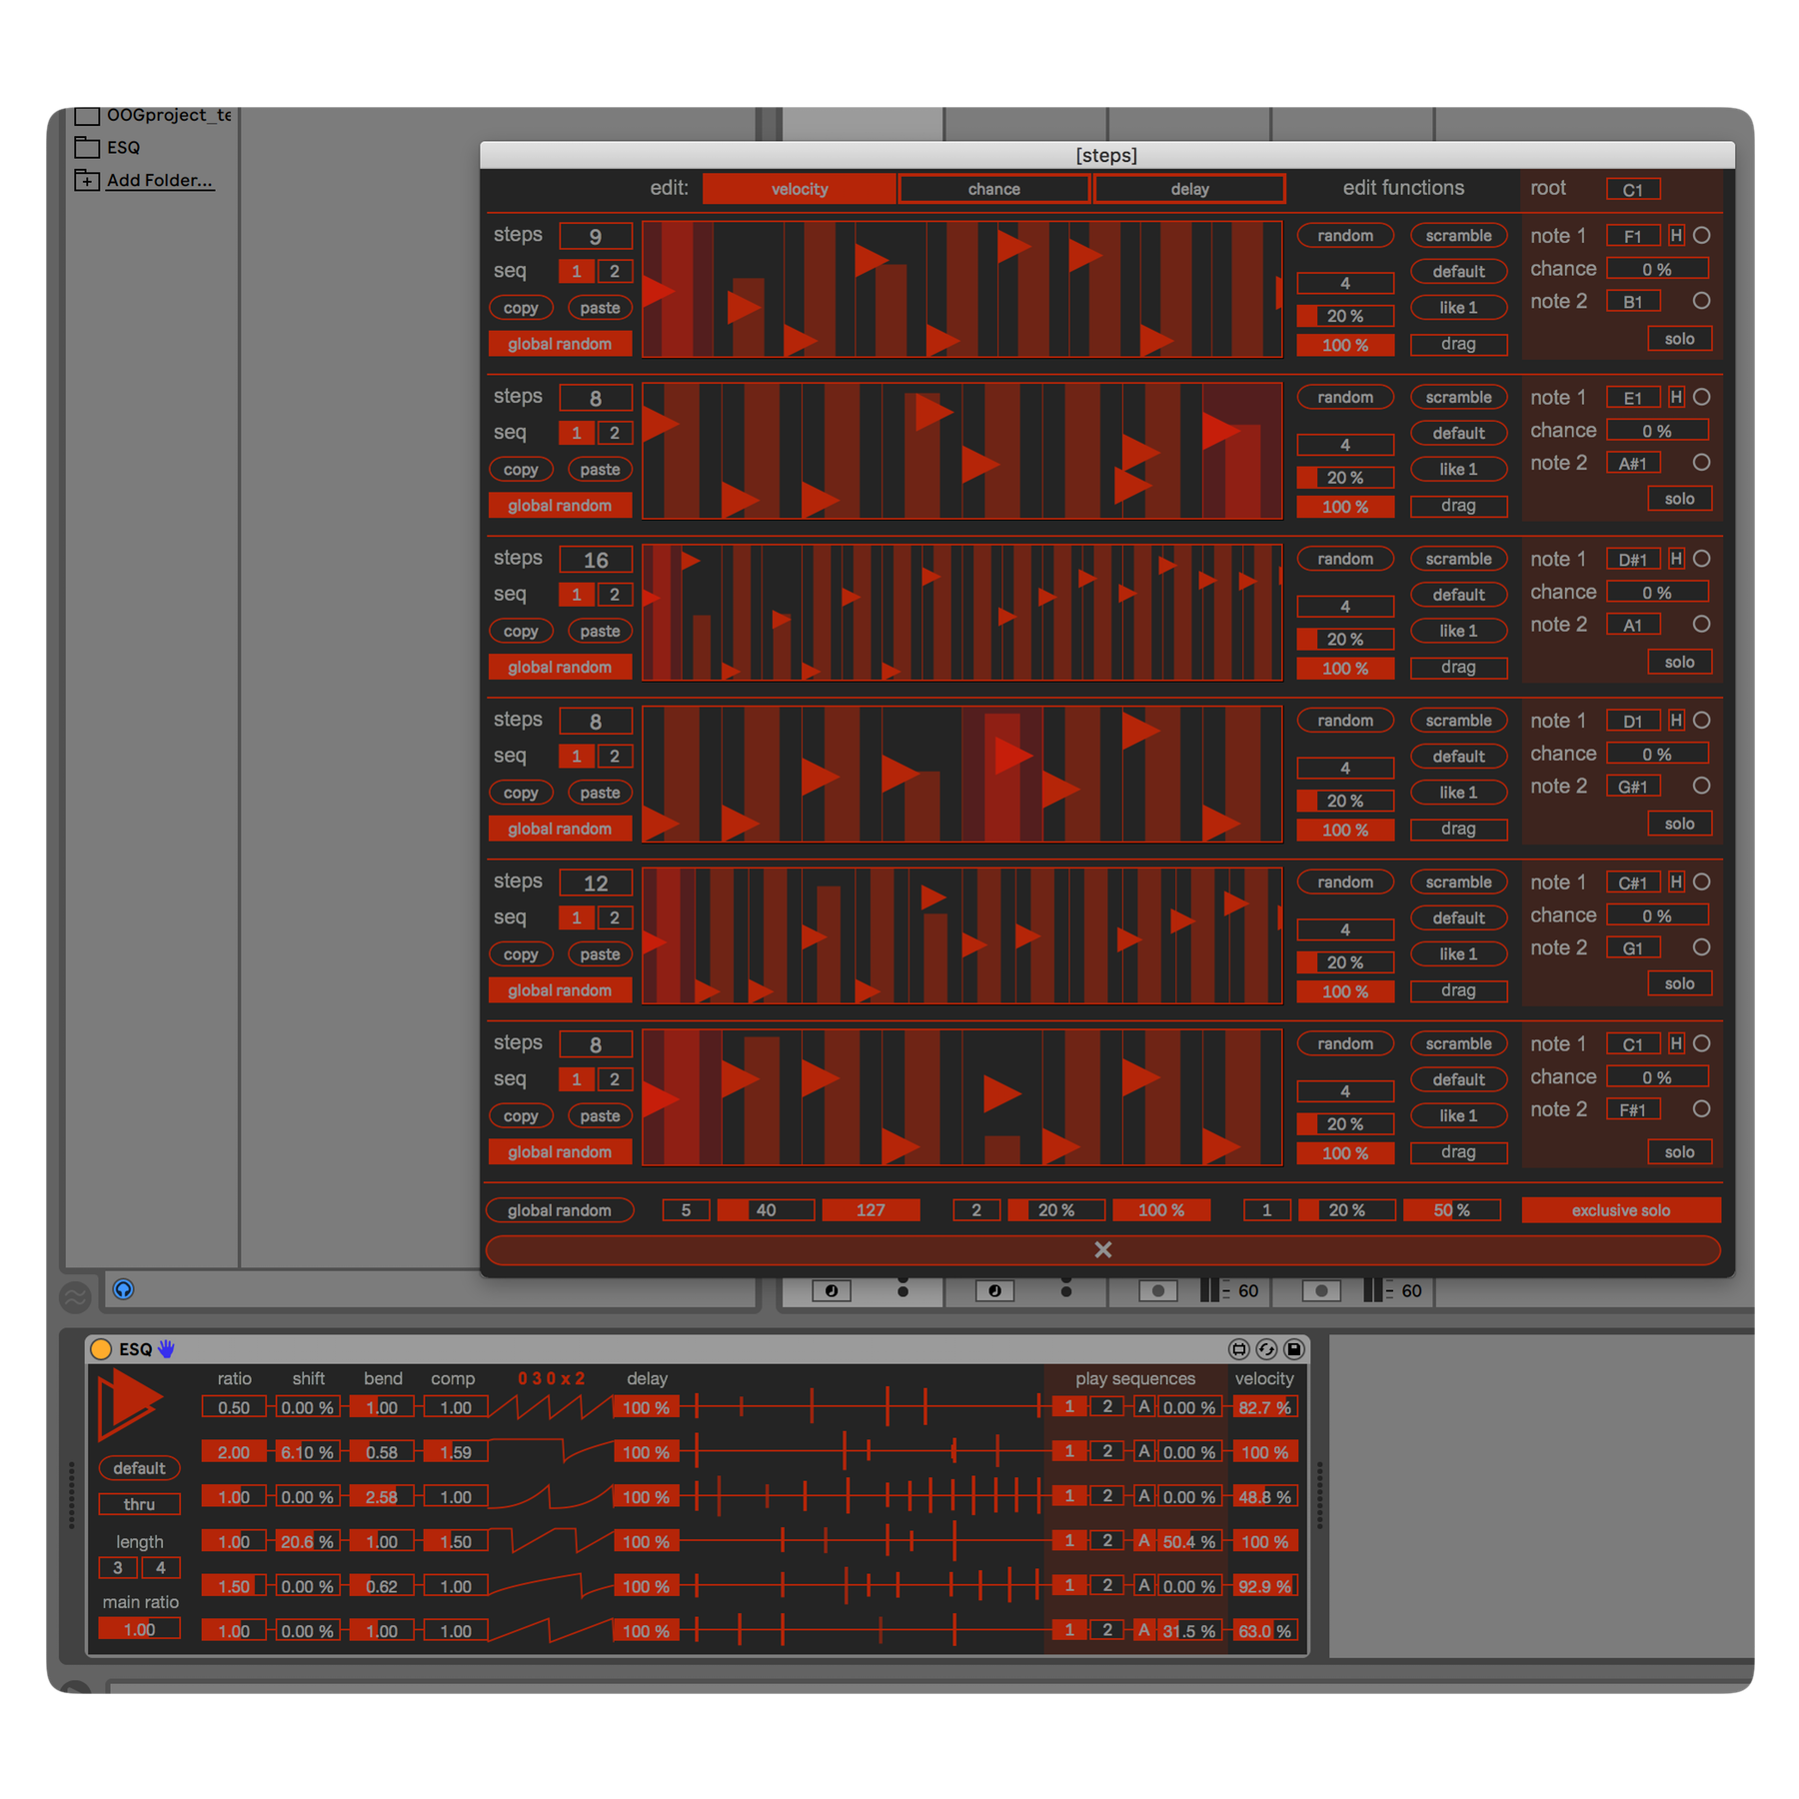Click the blue hand icon next to ESQ
The image size is (1799, 1799).
coord(167,1349)
